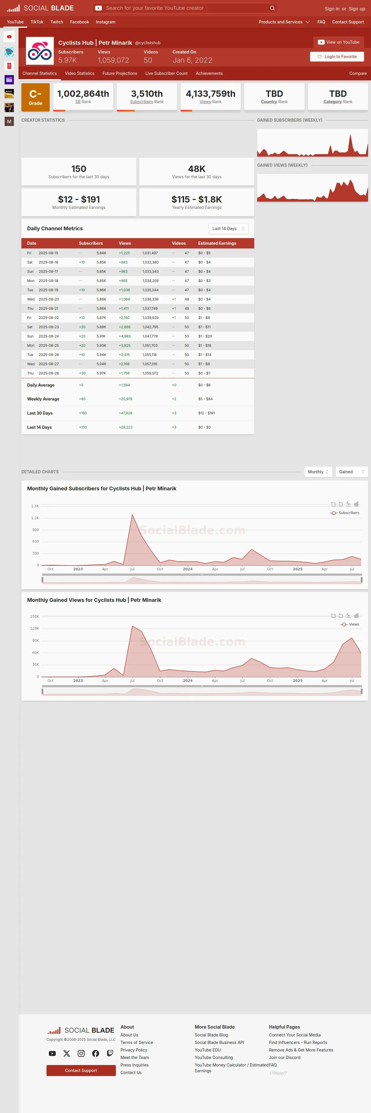
Task: Open the Last 14 Days dropdown
Action: pos(229,229)
